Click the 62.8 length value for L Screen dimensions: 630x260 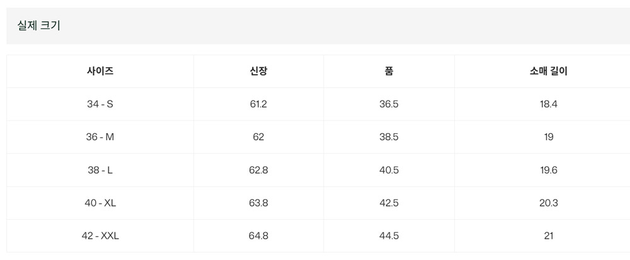pyautogui.click(x=258, y=170)
